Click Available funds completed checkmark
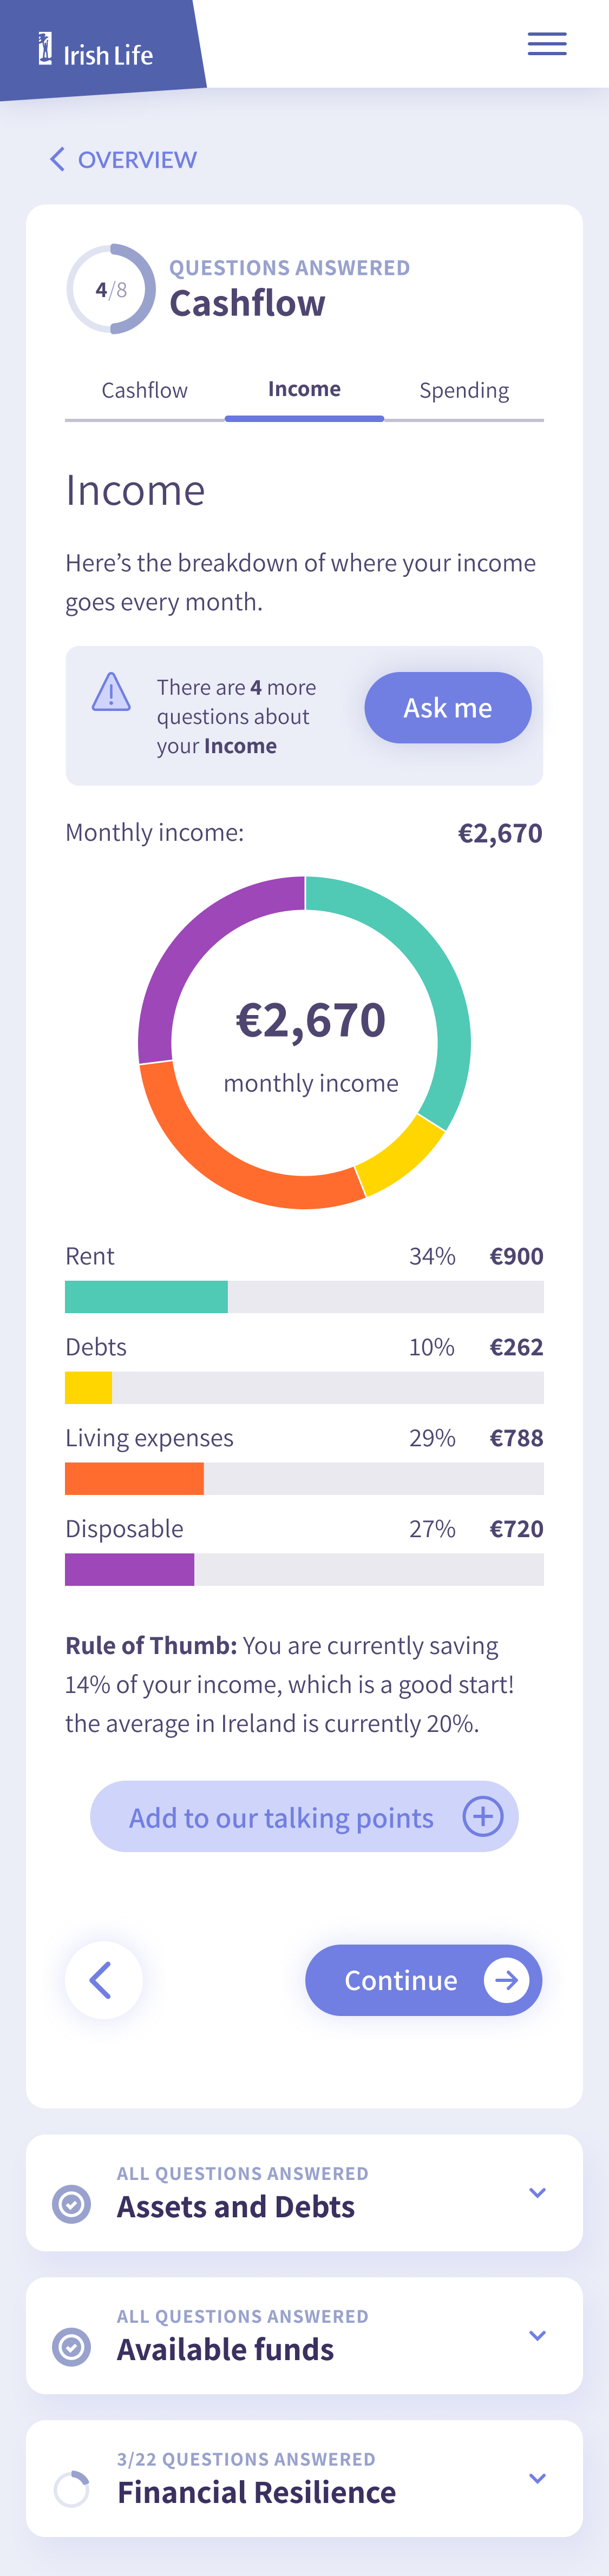The height and width of the screenshot is (2576, 609). pyautogui.click(x=71, y=2346)
